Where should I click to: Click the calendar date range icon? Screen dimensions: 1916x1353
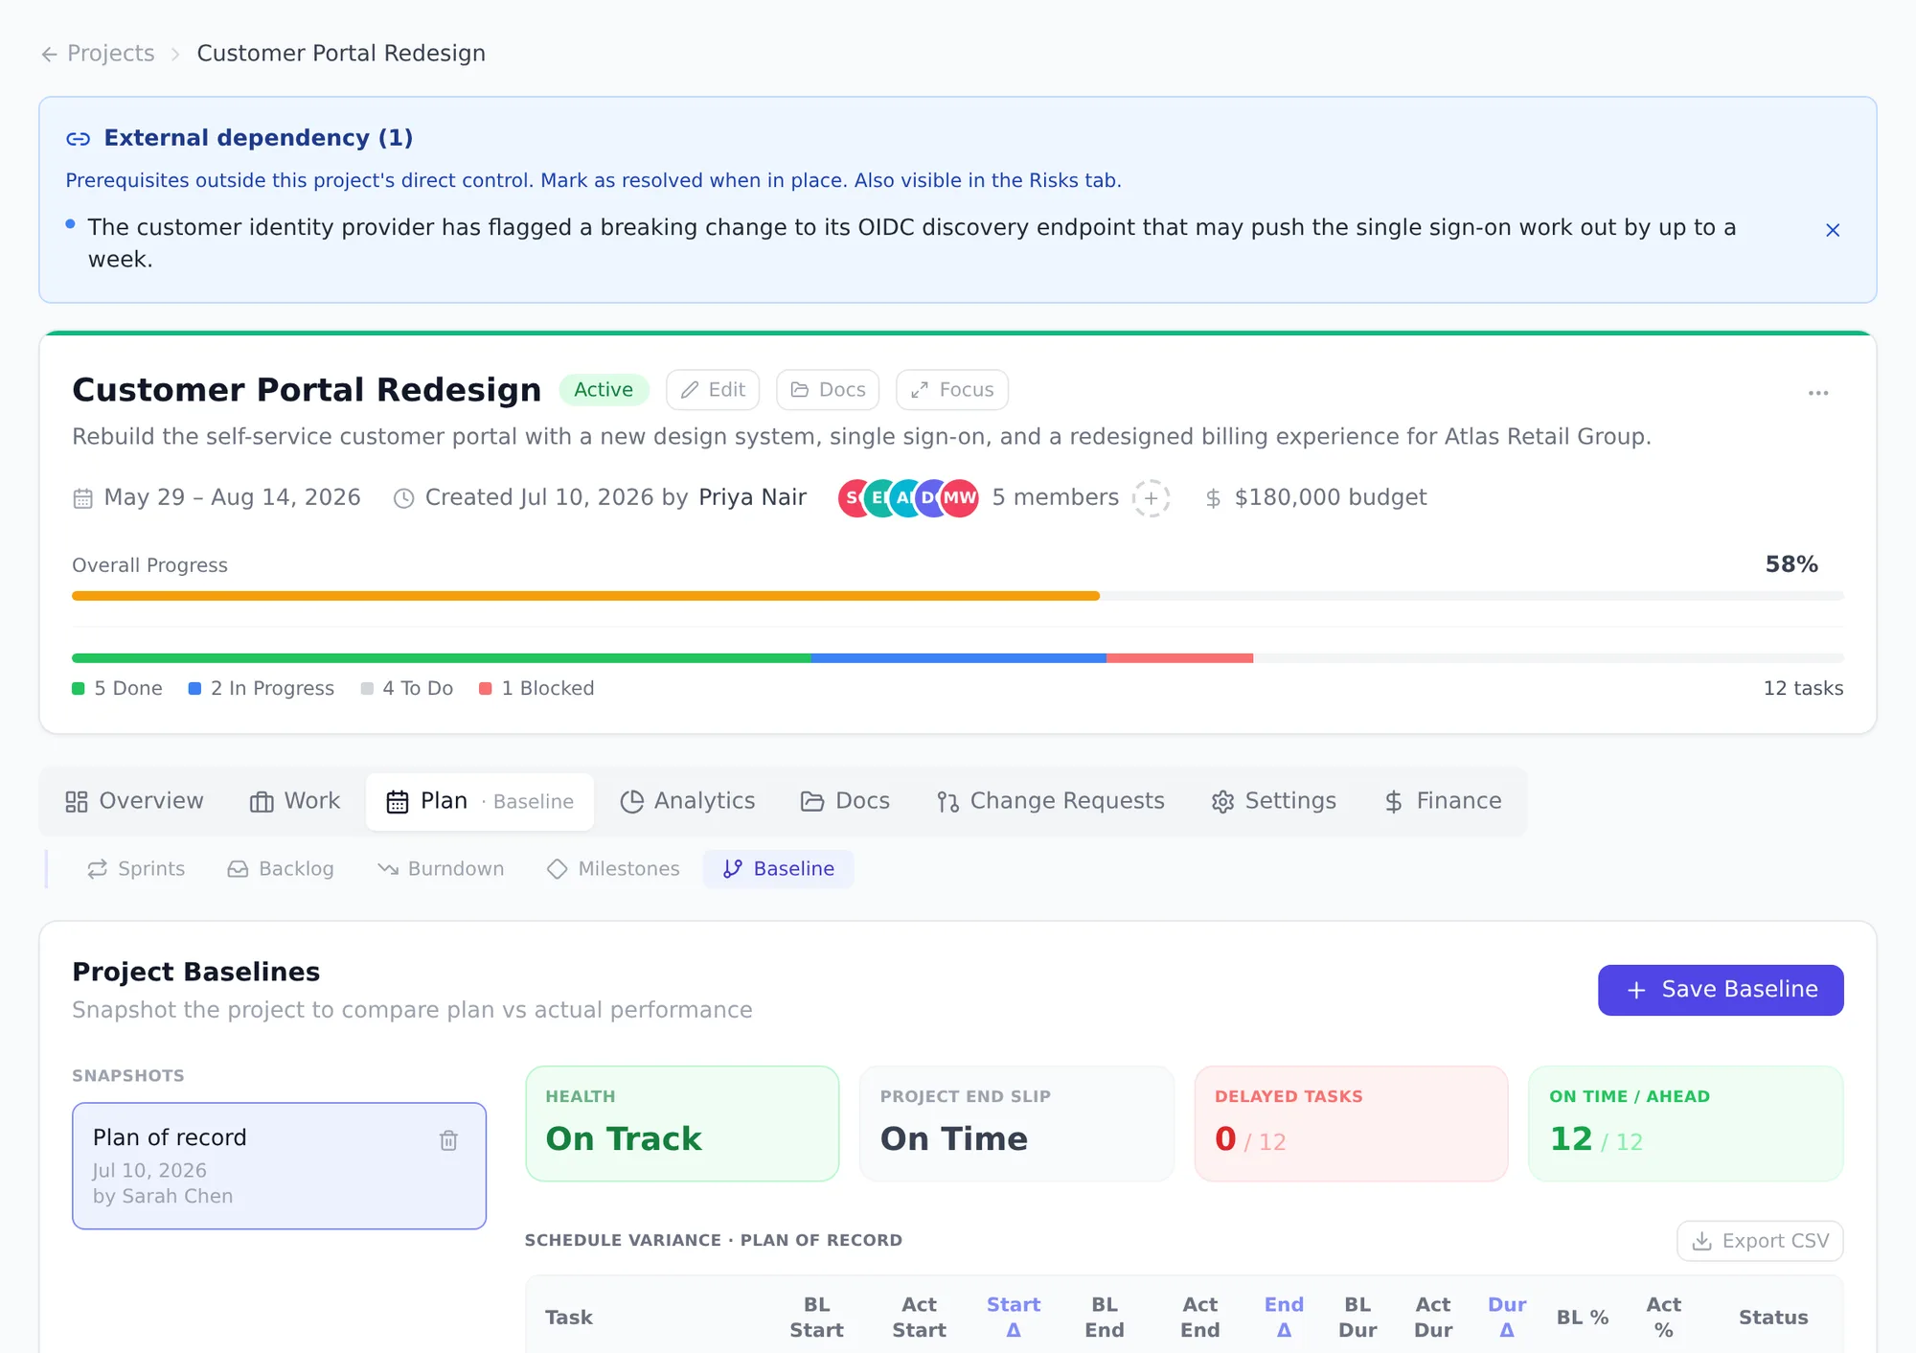(83, 498)
